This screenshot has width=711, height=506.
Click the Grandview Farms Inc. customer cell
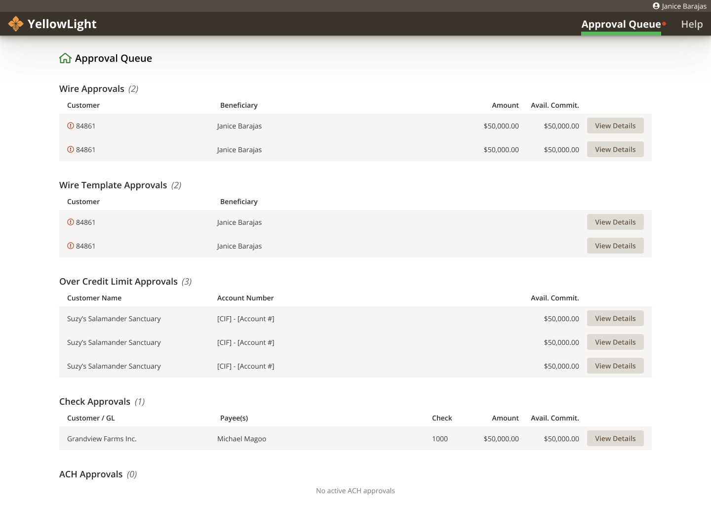pyautogui.click(x=102, y=439)
